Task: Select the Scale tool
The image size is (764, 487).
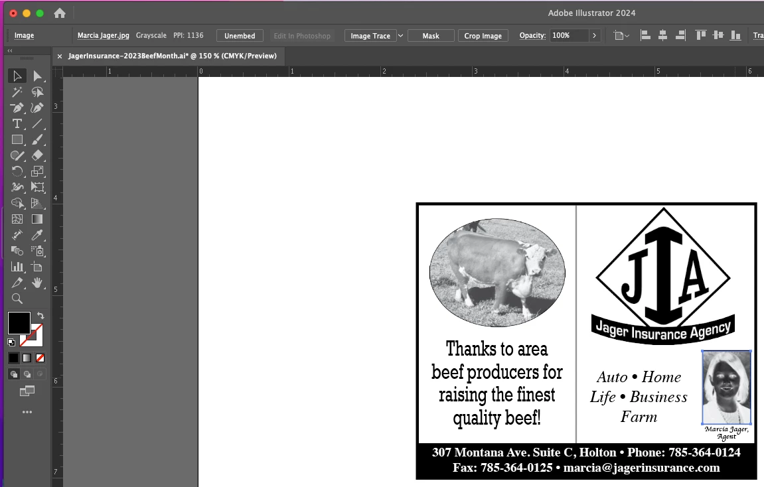Action: [37, 171]
